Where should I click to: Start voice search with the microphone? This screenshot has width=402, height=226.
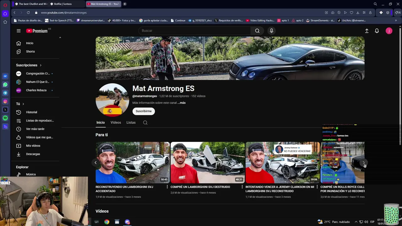tap(272, 31)
